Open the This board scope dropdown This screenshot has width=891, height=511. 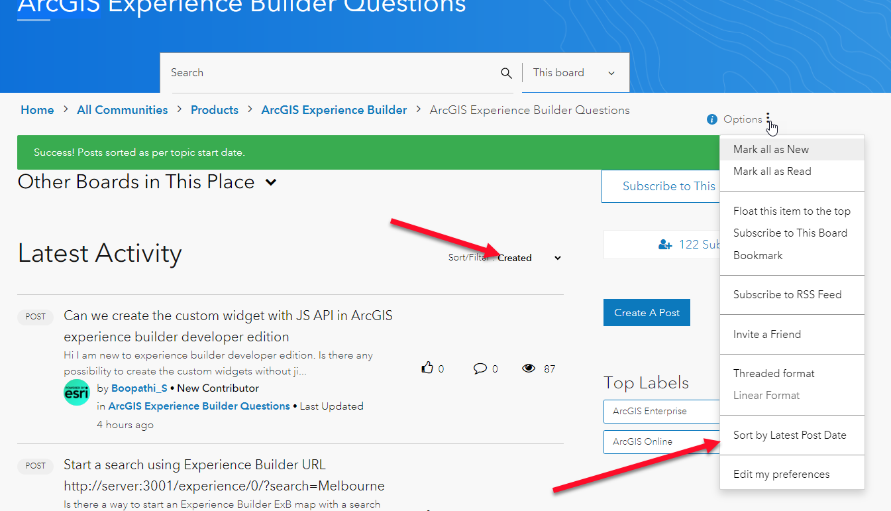coord(574,73)
